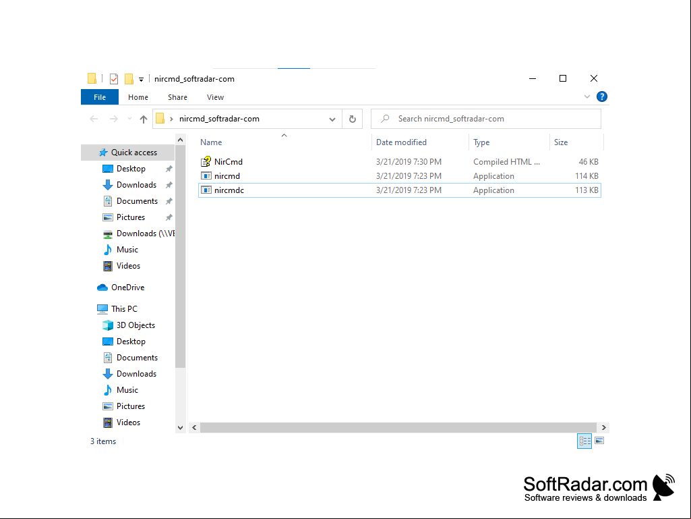
Task: Click the horizontal scrollbar left arrow
Action: pos(194,428)
